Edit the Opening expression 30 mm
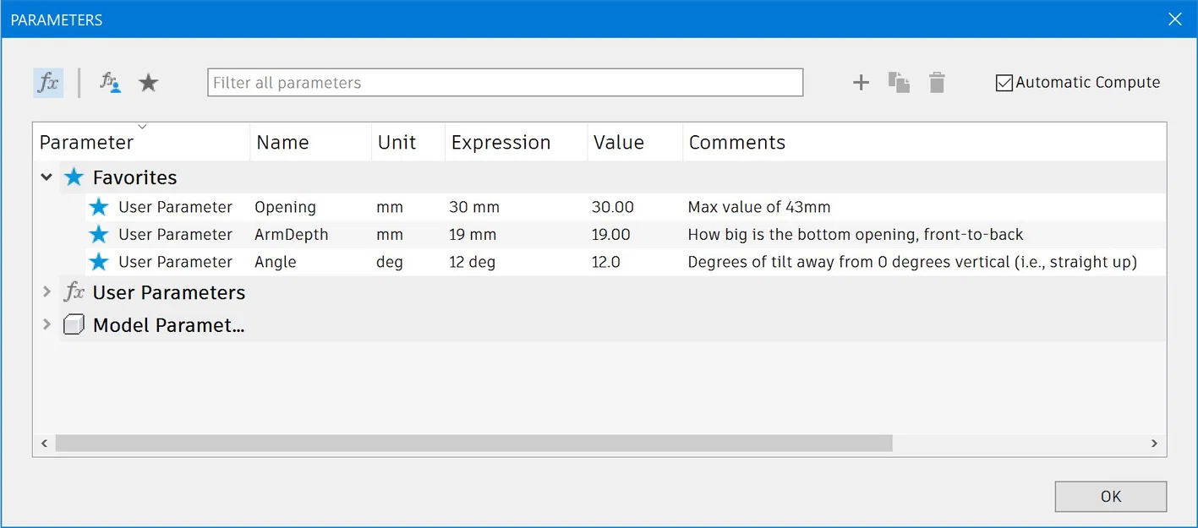 pyautogui.click(x=474, y=207)
